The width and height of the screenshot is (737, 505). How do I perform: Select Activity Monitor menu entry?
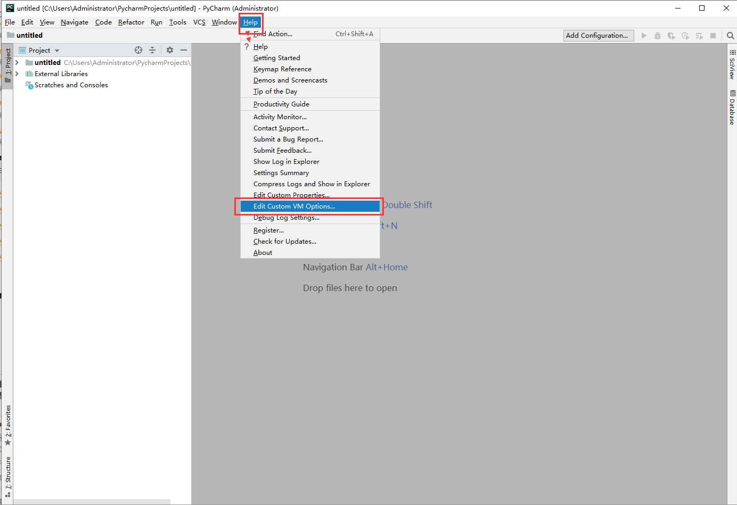pos(310,117)
